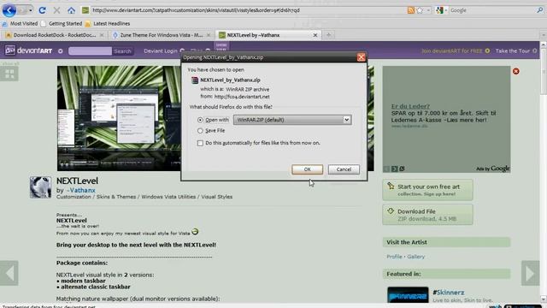Click the Skinnerz group thumbnail
The image size is (547, 308).
[408, 295]
